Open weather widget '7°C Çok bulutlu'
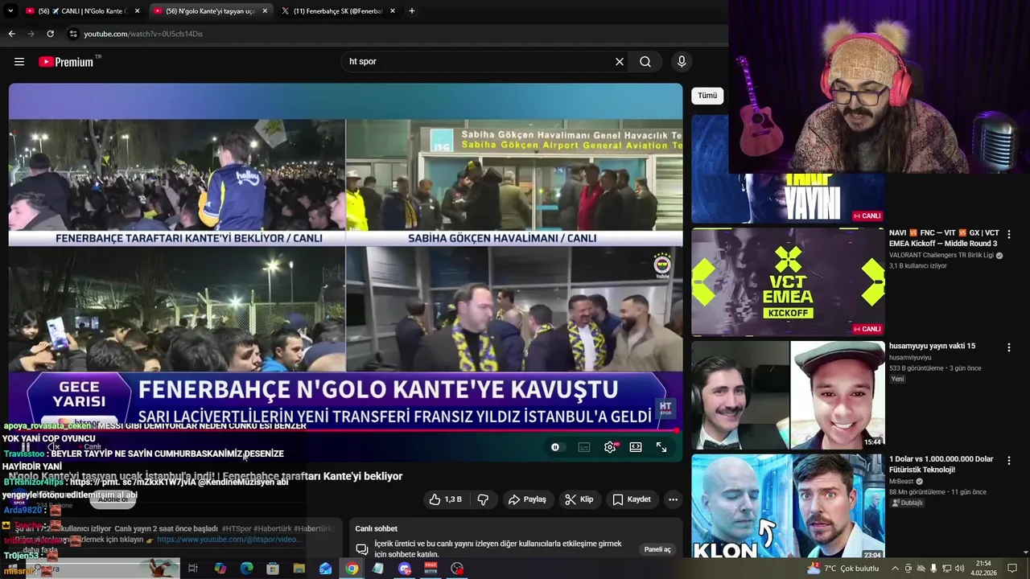The width and height of the screenshot is (1030, 579). point(843,569)
